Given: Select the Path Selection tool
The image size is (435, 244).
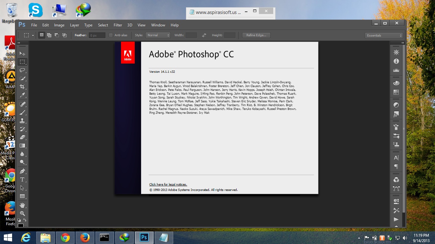Looking at the screenshot, I should [x=22, y=188].
